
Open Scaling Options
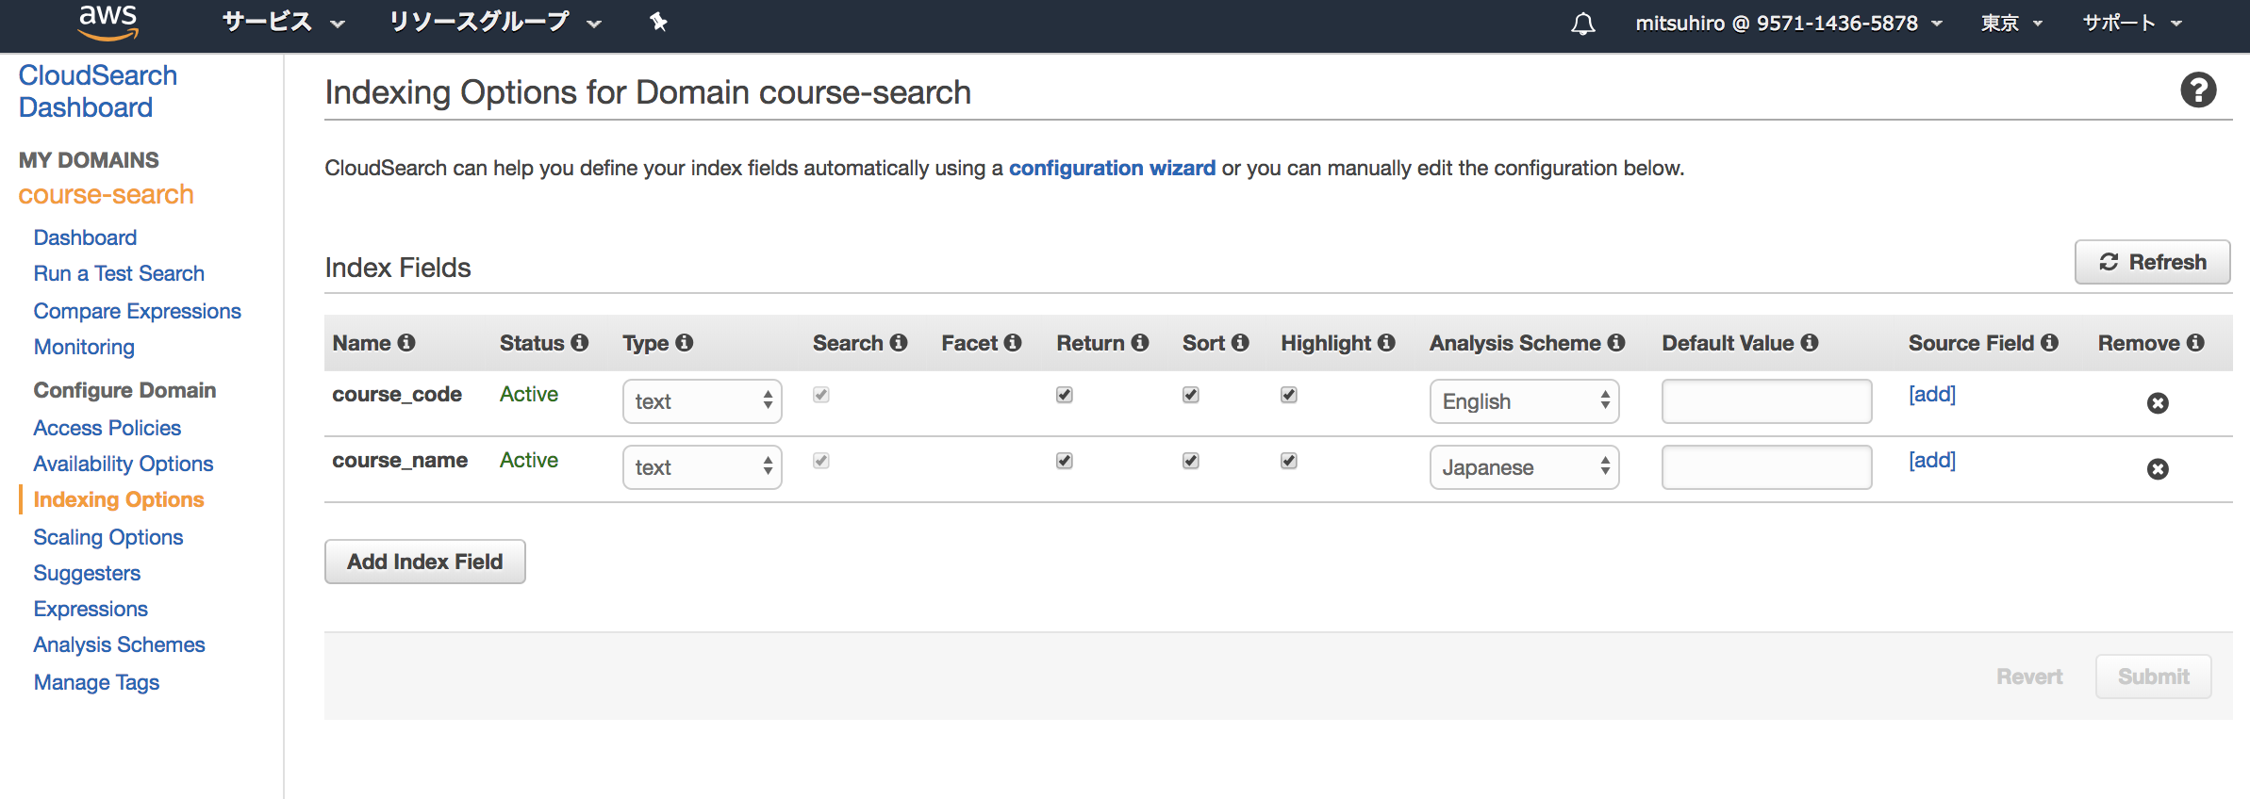pyautogui.click(x=108, y=537)
